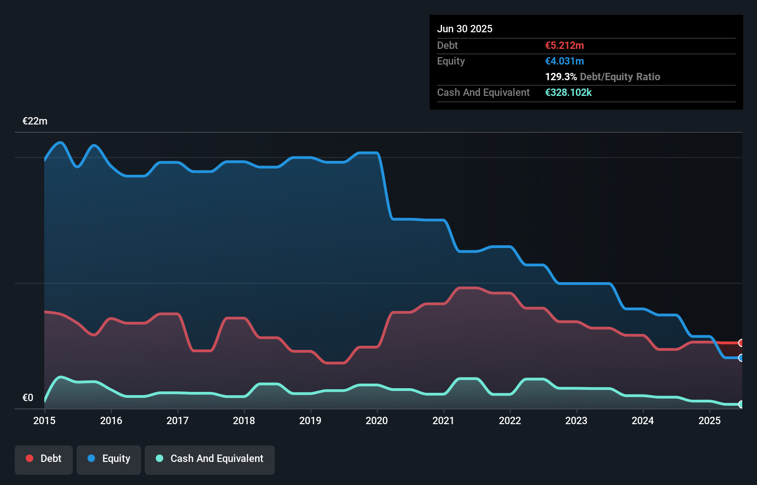Toggle the Cash And Equivalent series visibility

210,459
